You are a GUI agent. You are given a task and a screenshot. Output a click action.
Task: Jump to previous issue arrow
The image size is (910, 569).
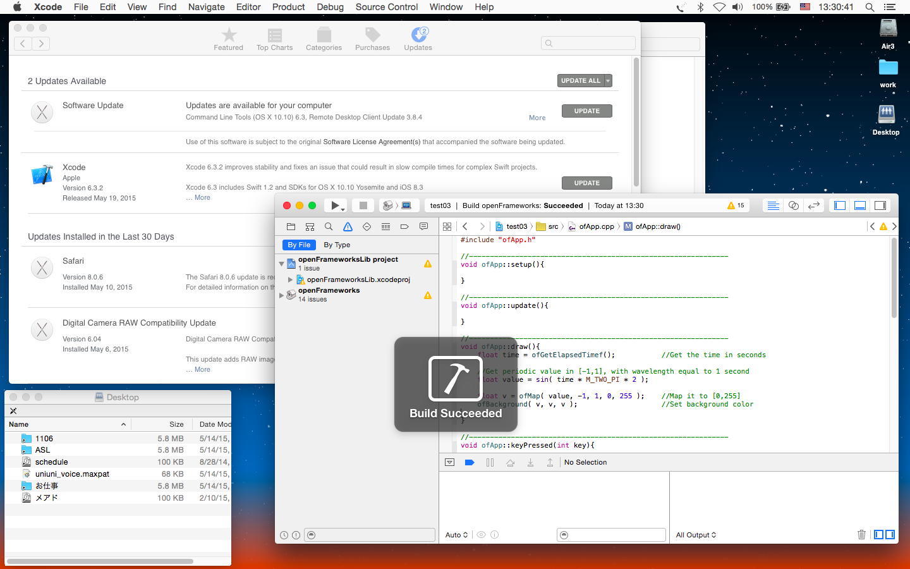872,226
